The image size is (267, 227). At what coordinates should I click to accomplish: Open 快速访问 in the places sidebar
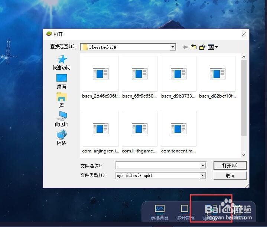pos(62,62)
